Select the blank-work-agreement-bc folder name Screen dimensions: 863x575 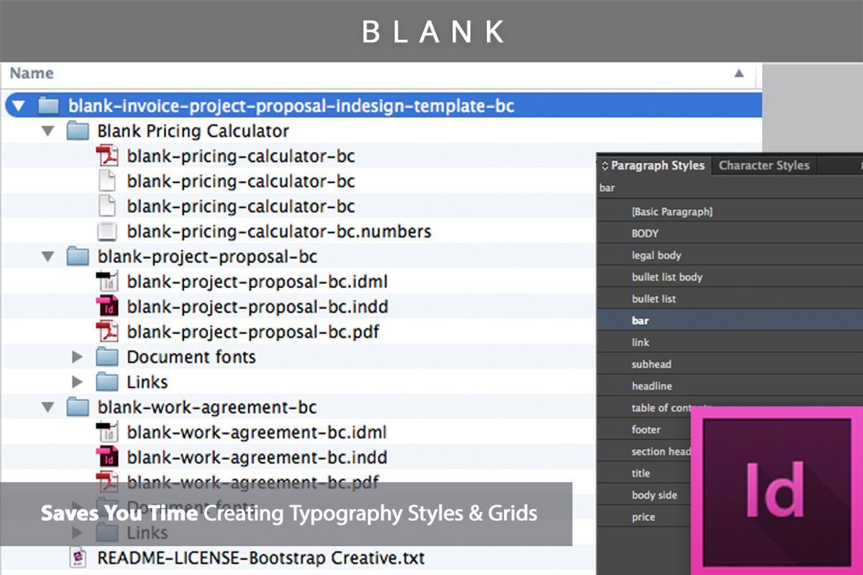(x=207, y=408)
